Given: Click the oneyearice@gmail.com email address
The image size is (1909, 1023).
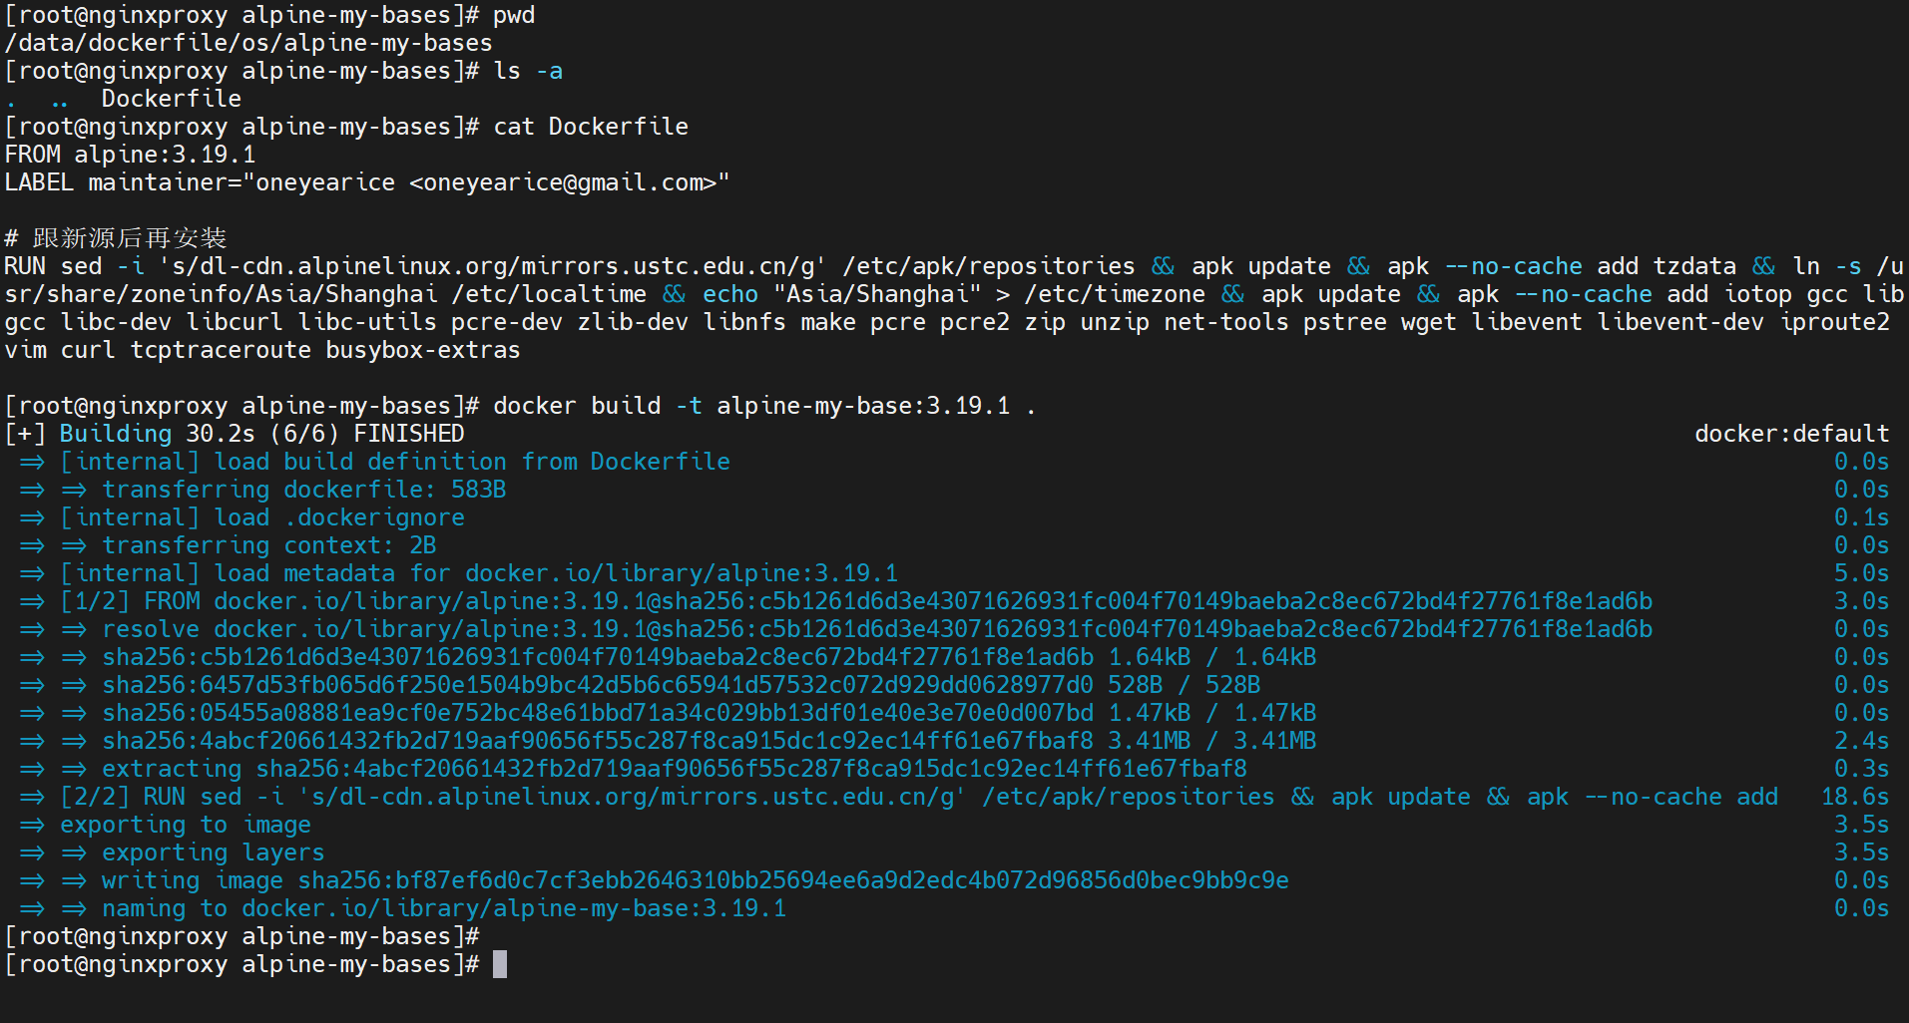Looking at the screenshot, I should tap(563, 182).
